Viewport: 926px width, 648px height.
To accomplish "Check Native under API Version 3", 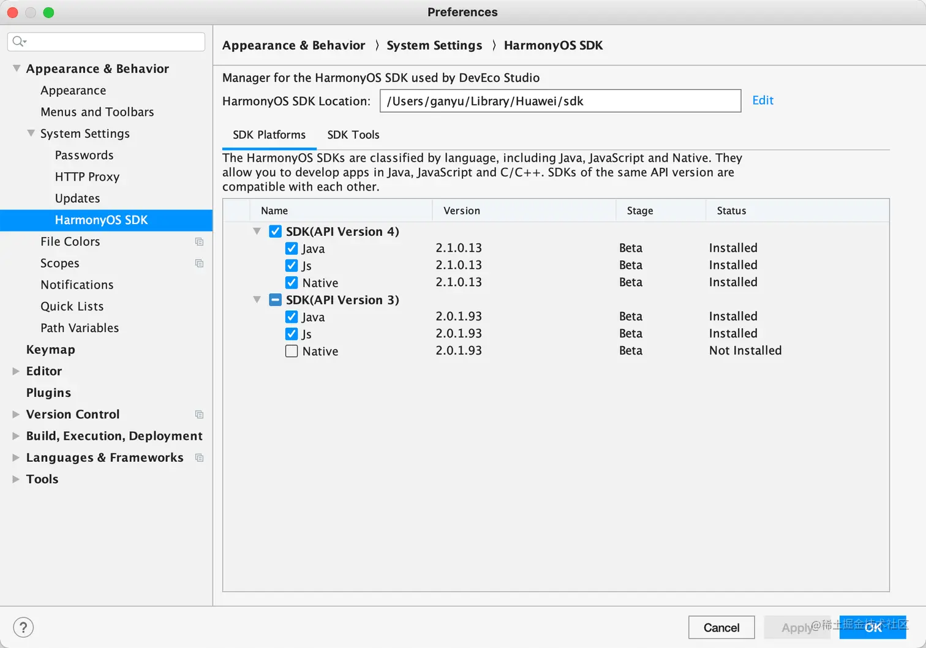I will point(292,351).
